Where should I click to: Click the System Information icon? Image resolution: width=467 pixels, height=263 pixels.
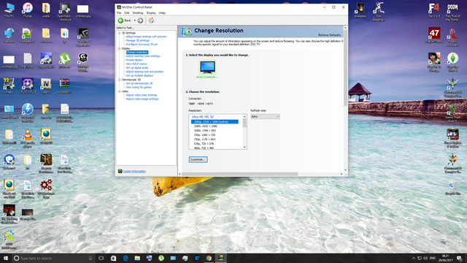pyautogui.click(x=120, y=171)
